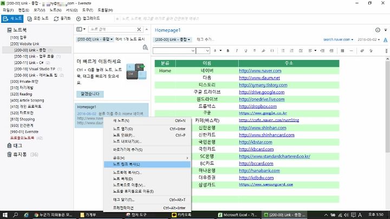
Task: Open the search.naver.com source URL dropdown
Action: coord(338,40)
